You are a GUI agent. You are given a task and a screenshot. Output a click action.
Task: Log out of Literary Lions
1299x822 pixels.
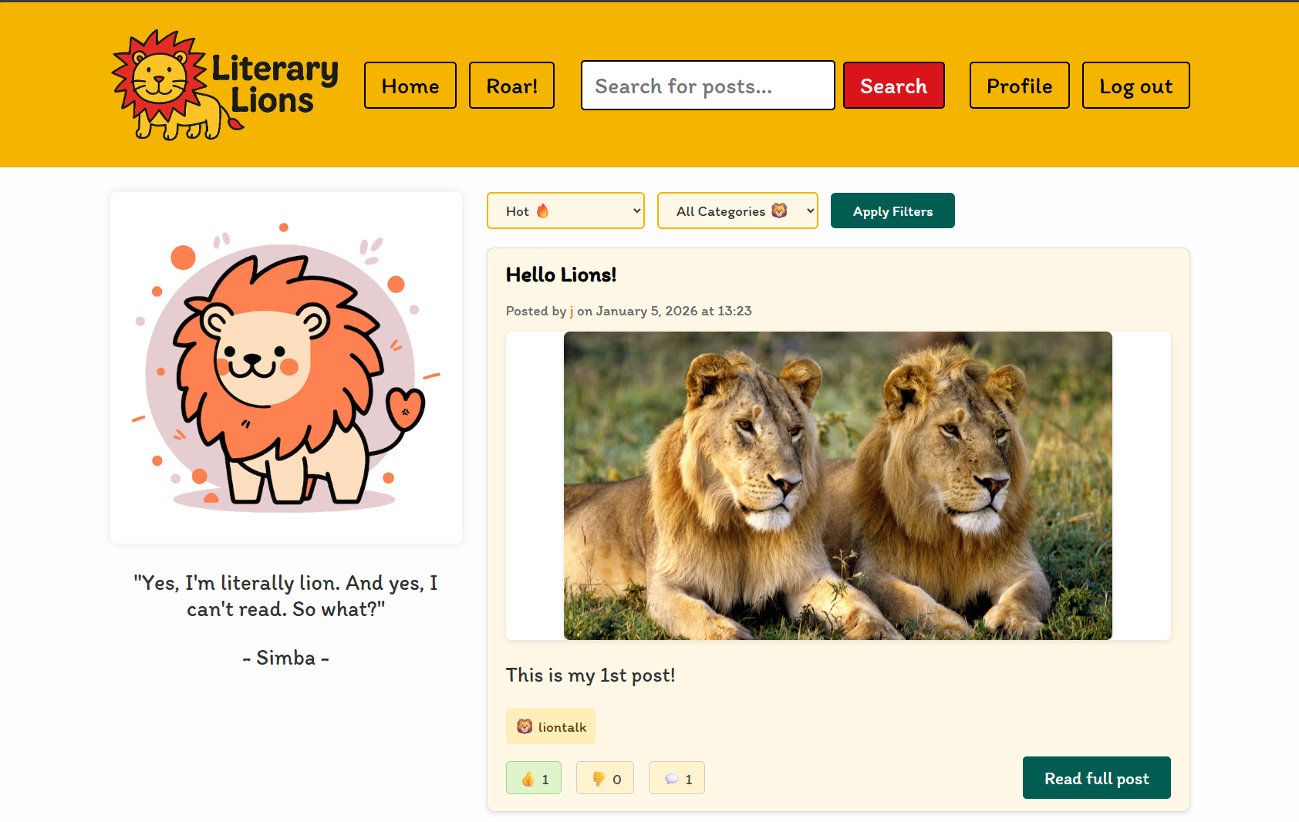point(1135,85)
